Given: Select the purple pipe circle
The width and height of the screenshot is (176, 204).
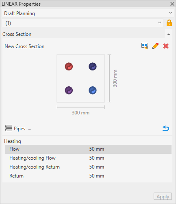Looking at the screenshot, I should (69, 90).
